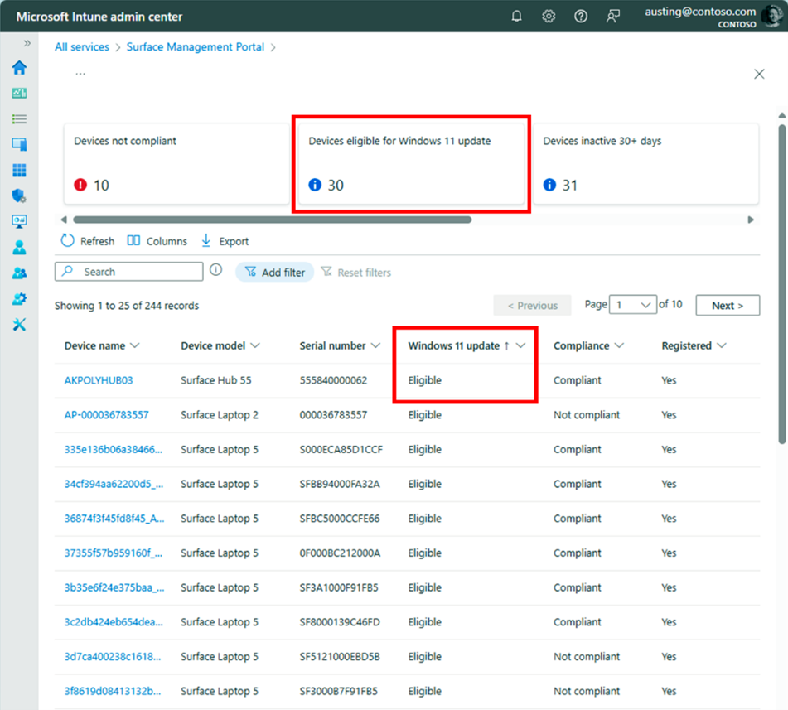Screen dimensions: 788x710
Task: Click the Add filter button
Action: click(274, 273)
